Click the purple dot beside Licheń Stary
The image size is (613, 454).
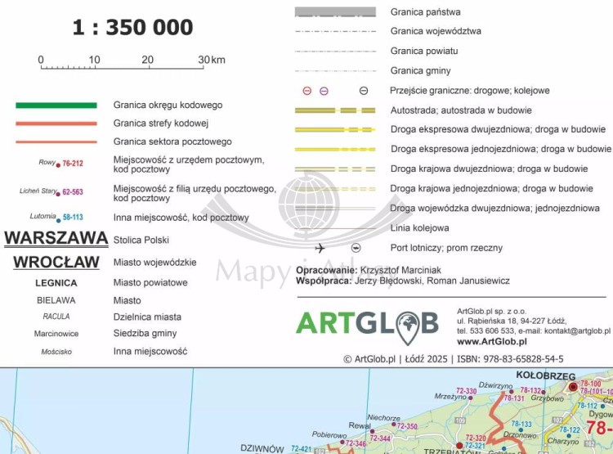pos(59,194)
